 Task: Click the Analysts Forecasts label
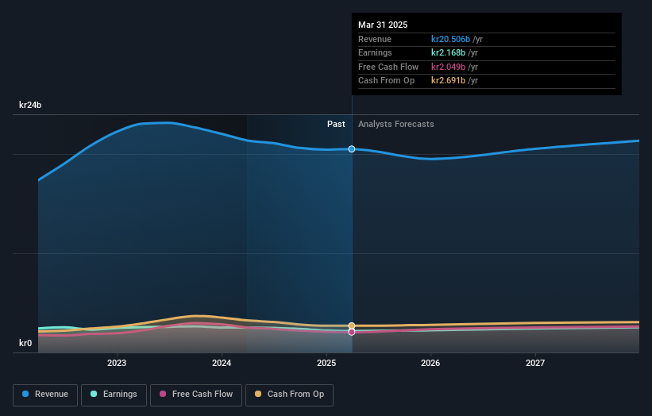[395, 125]
